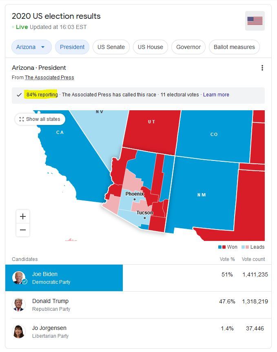Click the zoom-out minus icon on the map
277x352 pixels.
coord(23,230)
